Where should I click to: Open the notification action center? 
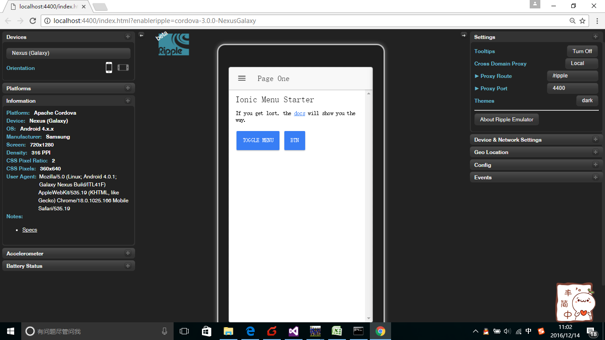[x=591, y=331]
